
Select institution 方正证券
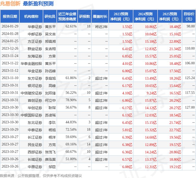click(35, 41)
